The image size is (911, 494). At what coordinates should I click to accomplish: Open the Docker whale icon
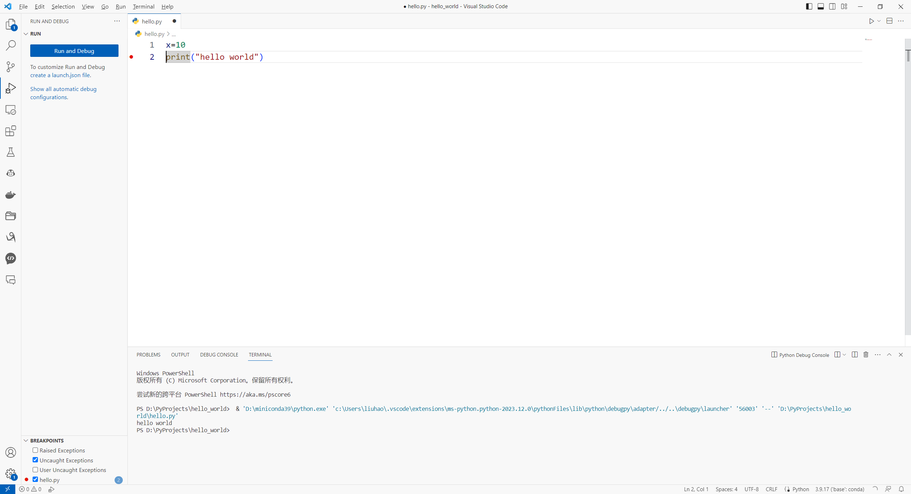(11, 195)
